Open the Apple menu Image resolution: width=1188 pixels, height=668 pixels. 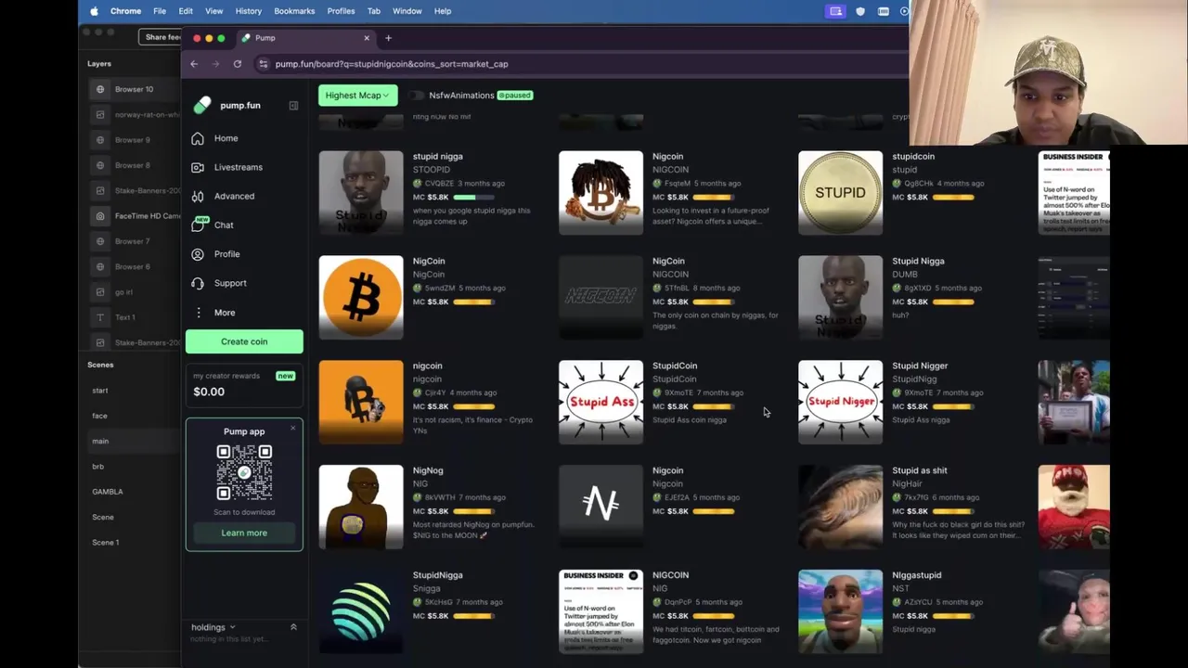click(94, 11)
